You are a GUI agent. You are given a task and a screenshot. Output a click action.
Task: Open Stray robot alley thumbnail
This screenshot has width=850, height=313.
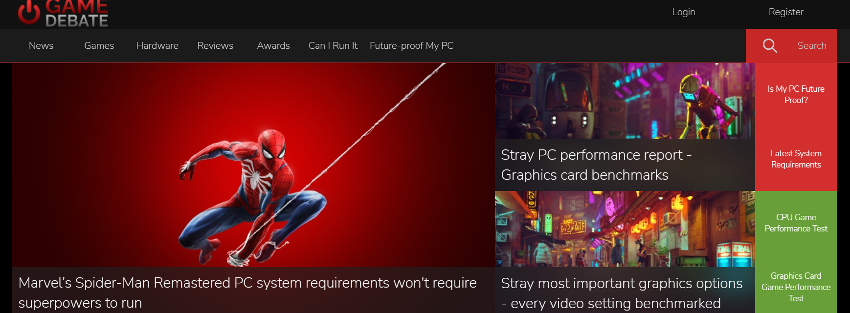point(625,101)
